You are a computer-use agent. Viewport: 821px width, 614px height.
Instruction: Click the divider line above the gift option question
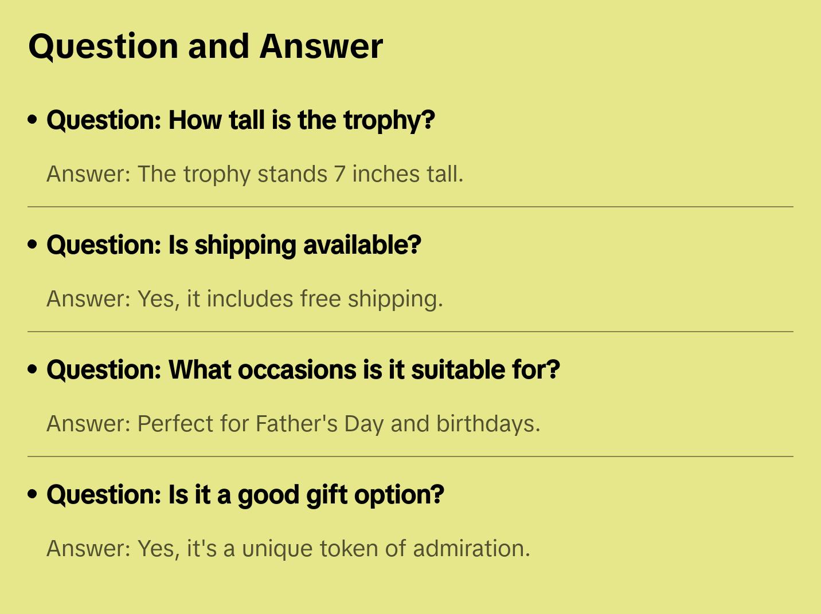pos(410,456)
